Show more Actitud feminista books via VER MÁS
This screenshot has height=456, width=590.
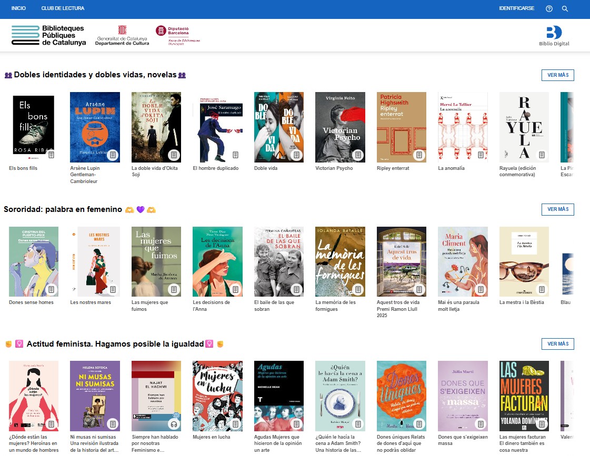click(557, 344)
